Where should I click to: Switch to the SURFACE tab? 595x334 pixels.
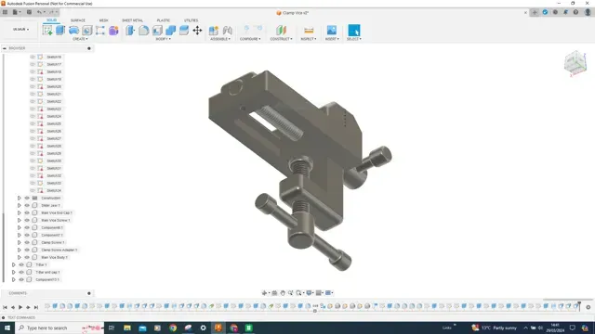coord(78,20)
